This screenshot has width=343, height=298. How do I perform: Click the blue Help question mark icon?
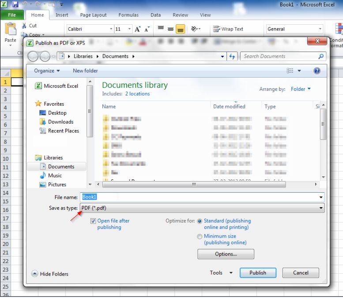point(317,71)
